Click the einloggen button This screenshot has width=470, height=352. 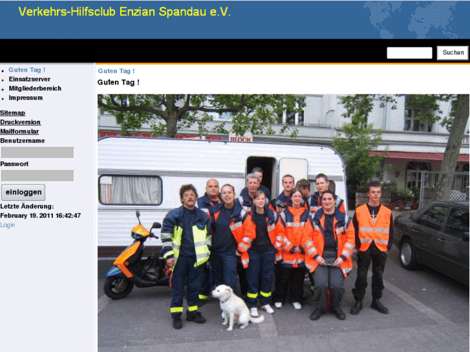tap(23, 192)
